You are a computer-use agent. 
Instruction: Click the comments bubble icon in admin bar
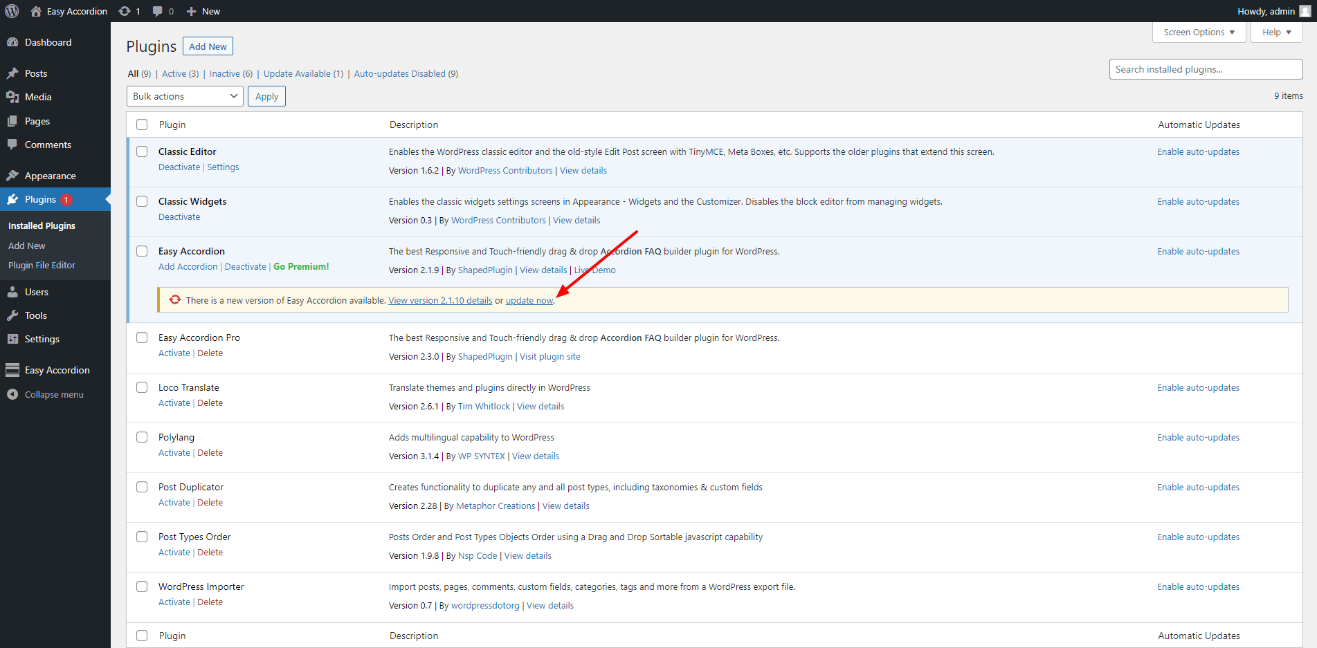coord(158,11)
